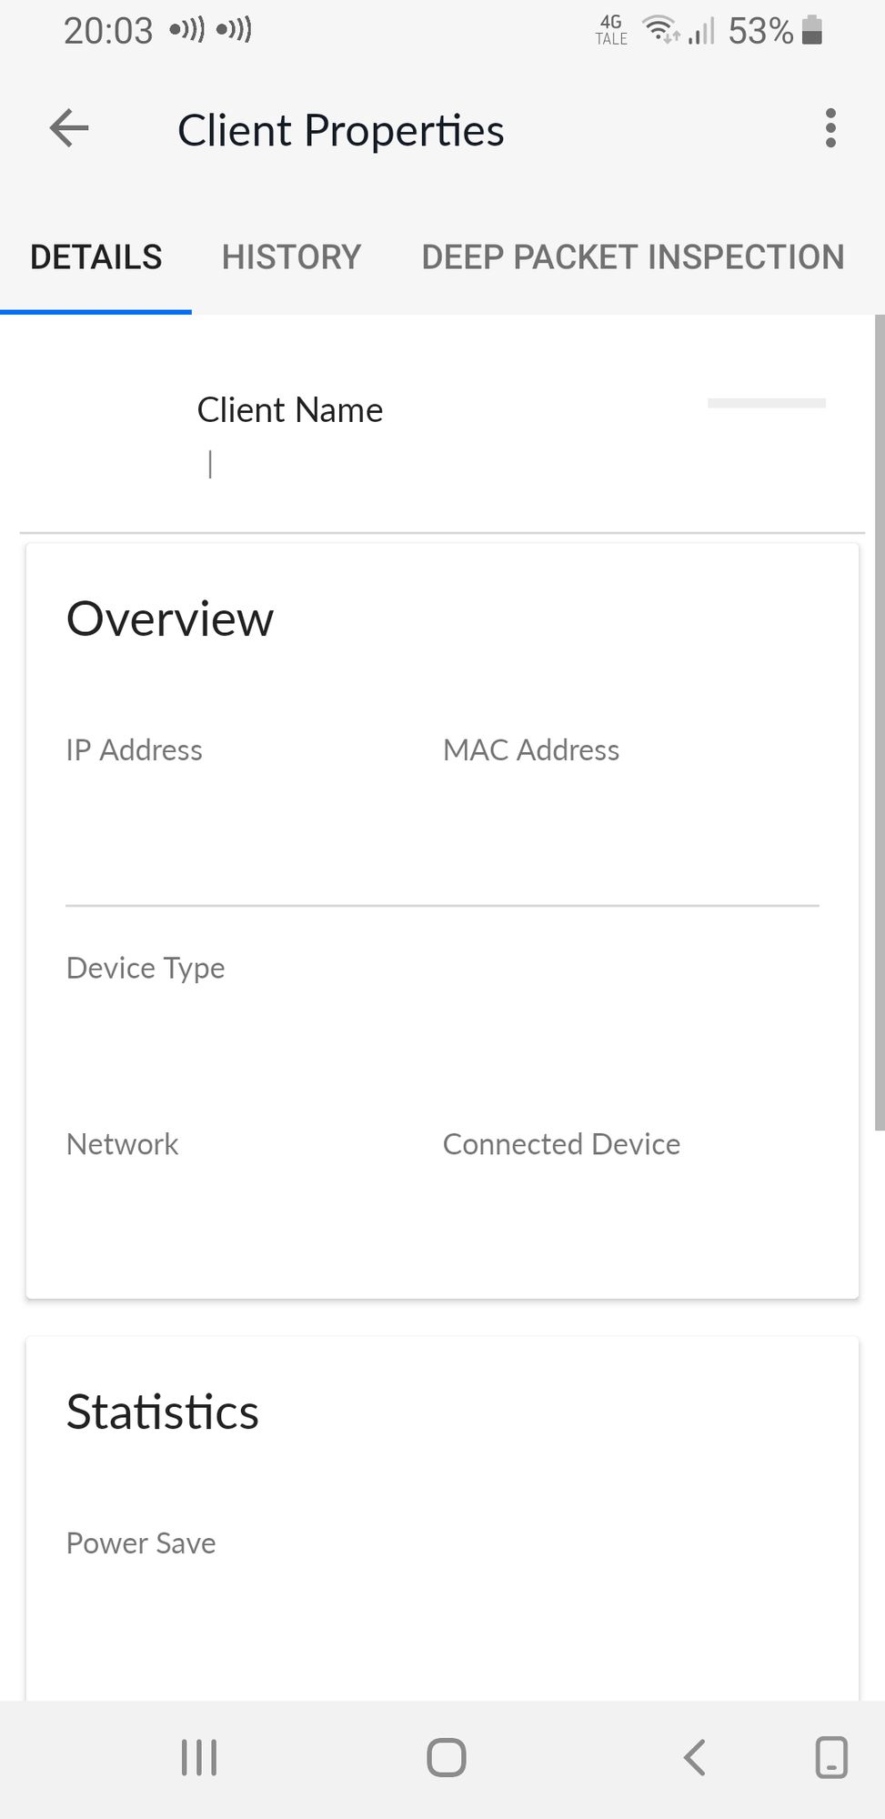Tap the Connected Device field
This screenshot has width=885, height=1819.
[561, 1144]
